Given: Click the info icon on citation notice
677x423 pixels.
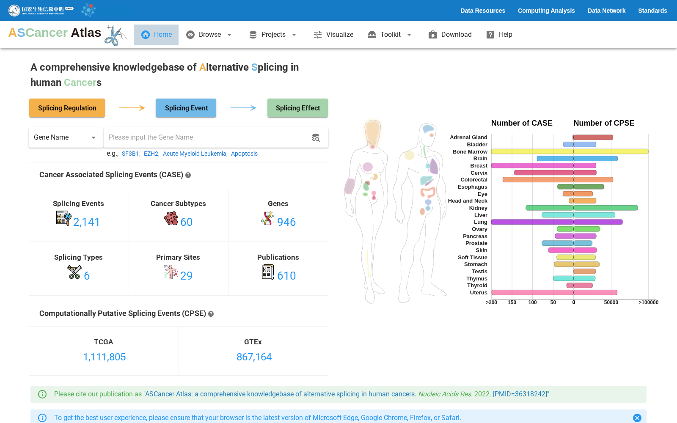Looking at the screenshot, I should (42, 394).
